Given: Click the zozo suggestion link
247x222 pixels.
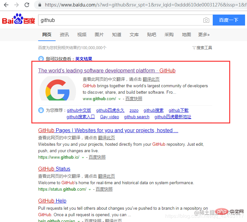Looking at the screenshot, I should point(134,111).
